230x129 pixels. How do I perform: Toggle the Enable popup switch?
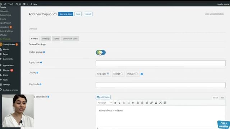coord(101,53)
